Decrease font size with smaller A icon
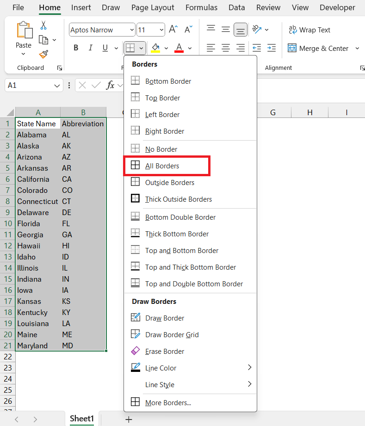 click(188, 29)
